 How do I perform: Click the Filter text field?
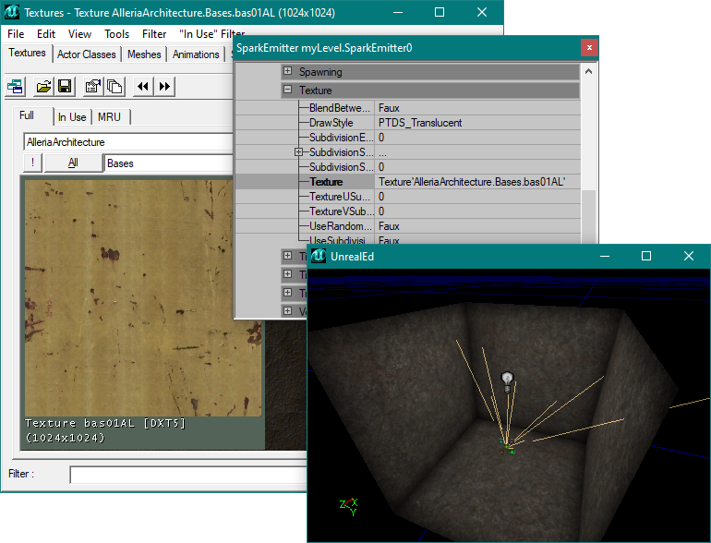[x=188, y=475]
